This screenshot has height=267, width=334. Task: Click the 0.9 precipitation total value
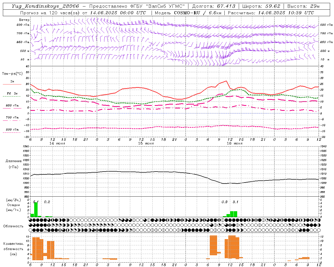[224, 202]
